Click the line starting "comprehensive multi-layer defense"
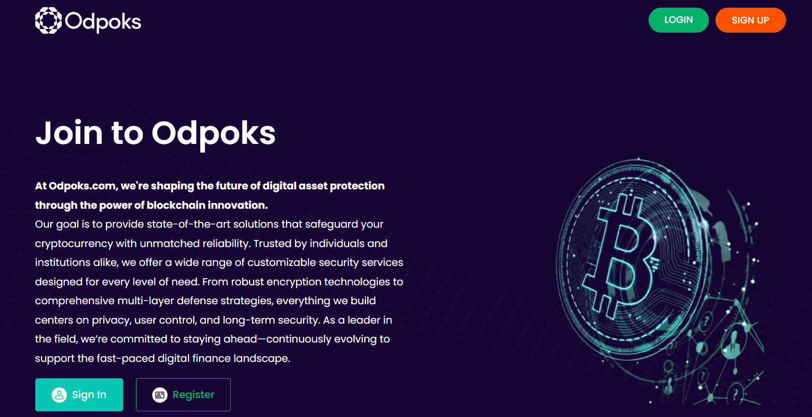Image resolution: width=812 pixels, height=417 pixels. [205, 301]
